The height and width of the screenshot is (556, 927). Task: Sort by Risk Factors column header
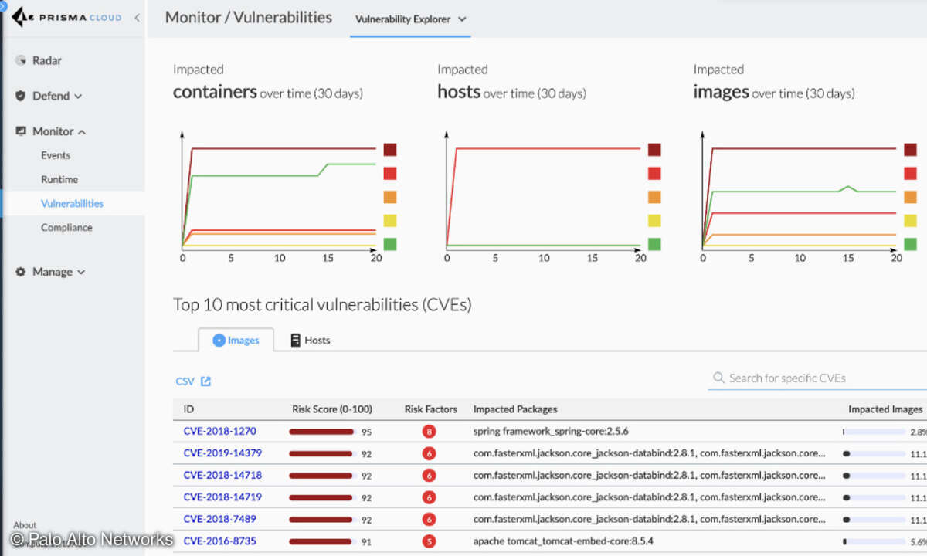[431, 409]
